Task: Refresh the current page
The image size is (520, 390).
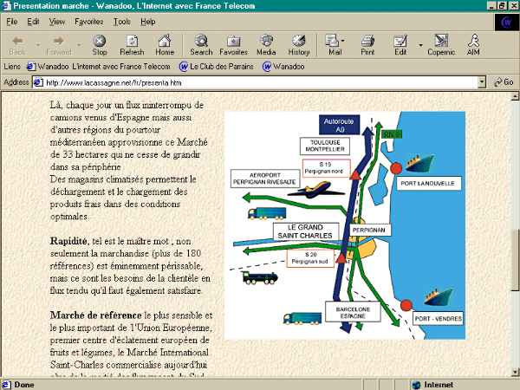Action: click(132, 43)
